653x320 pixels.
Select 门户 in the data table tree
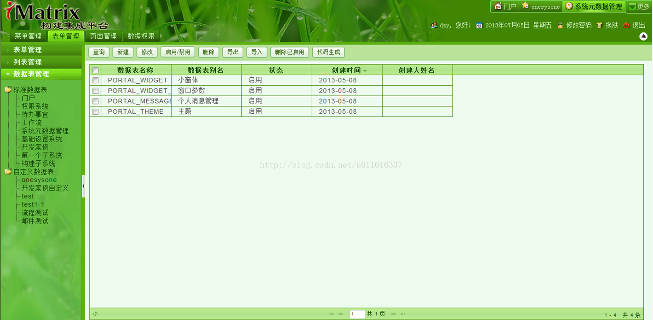point(28,98)
